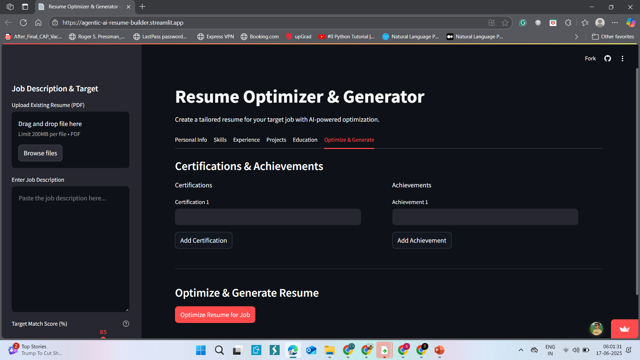Show hidden system tray icons chevron
The width and height of the screenshot is (640, 360).
521,350
